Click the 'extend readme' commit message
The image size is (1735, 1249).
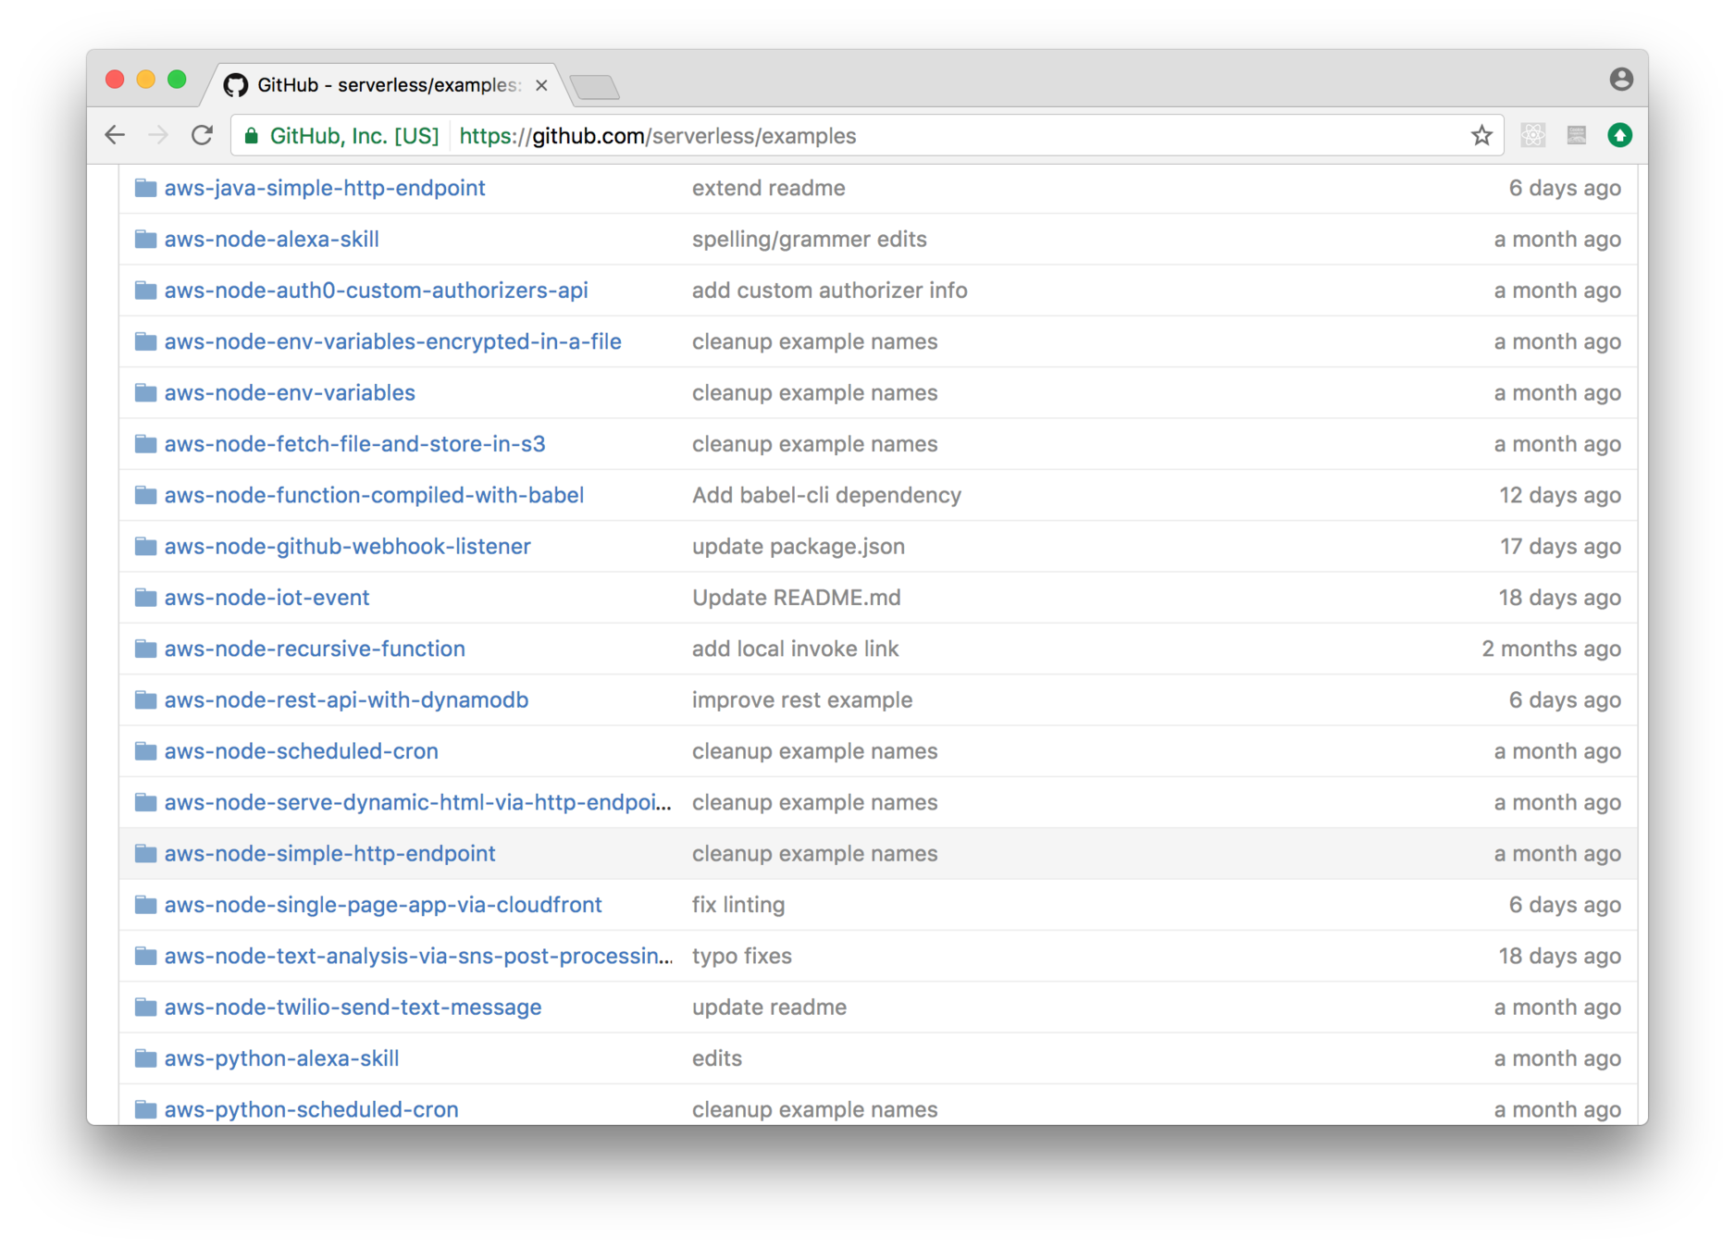769,188
